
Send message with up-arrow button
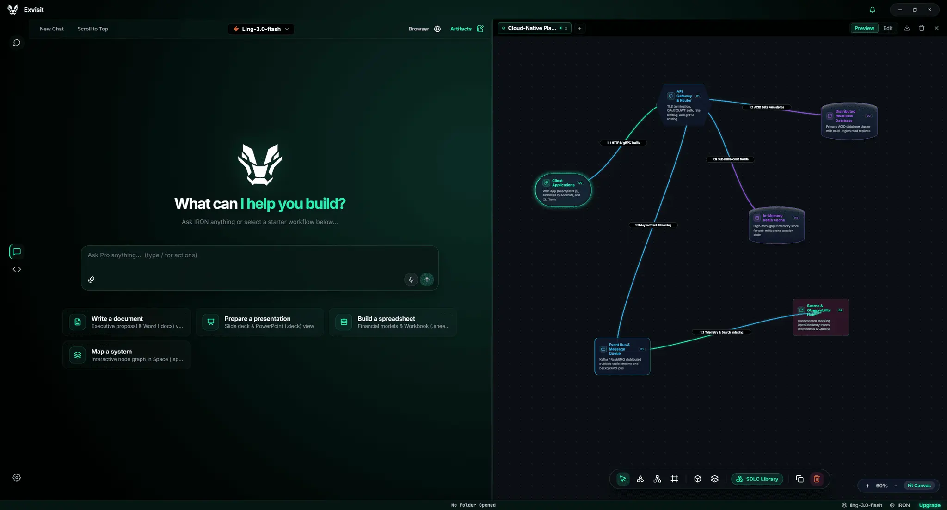coord(427,279)
